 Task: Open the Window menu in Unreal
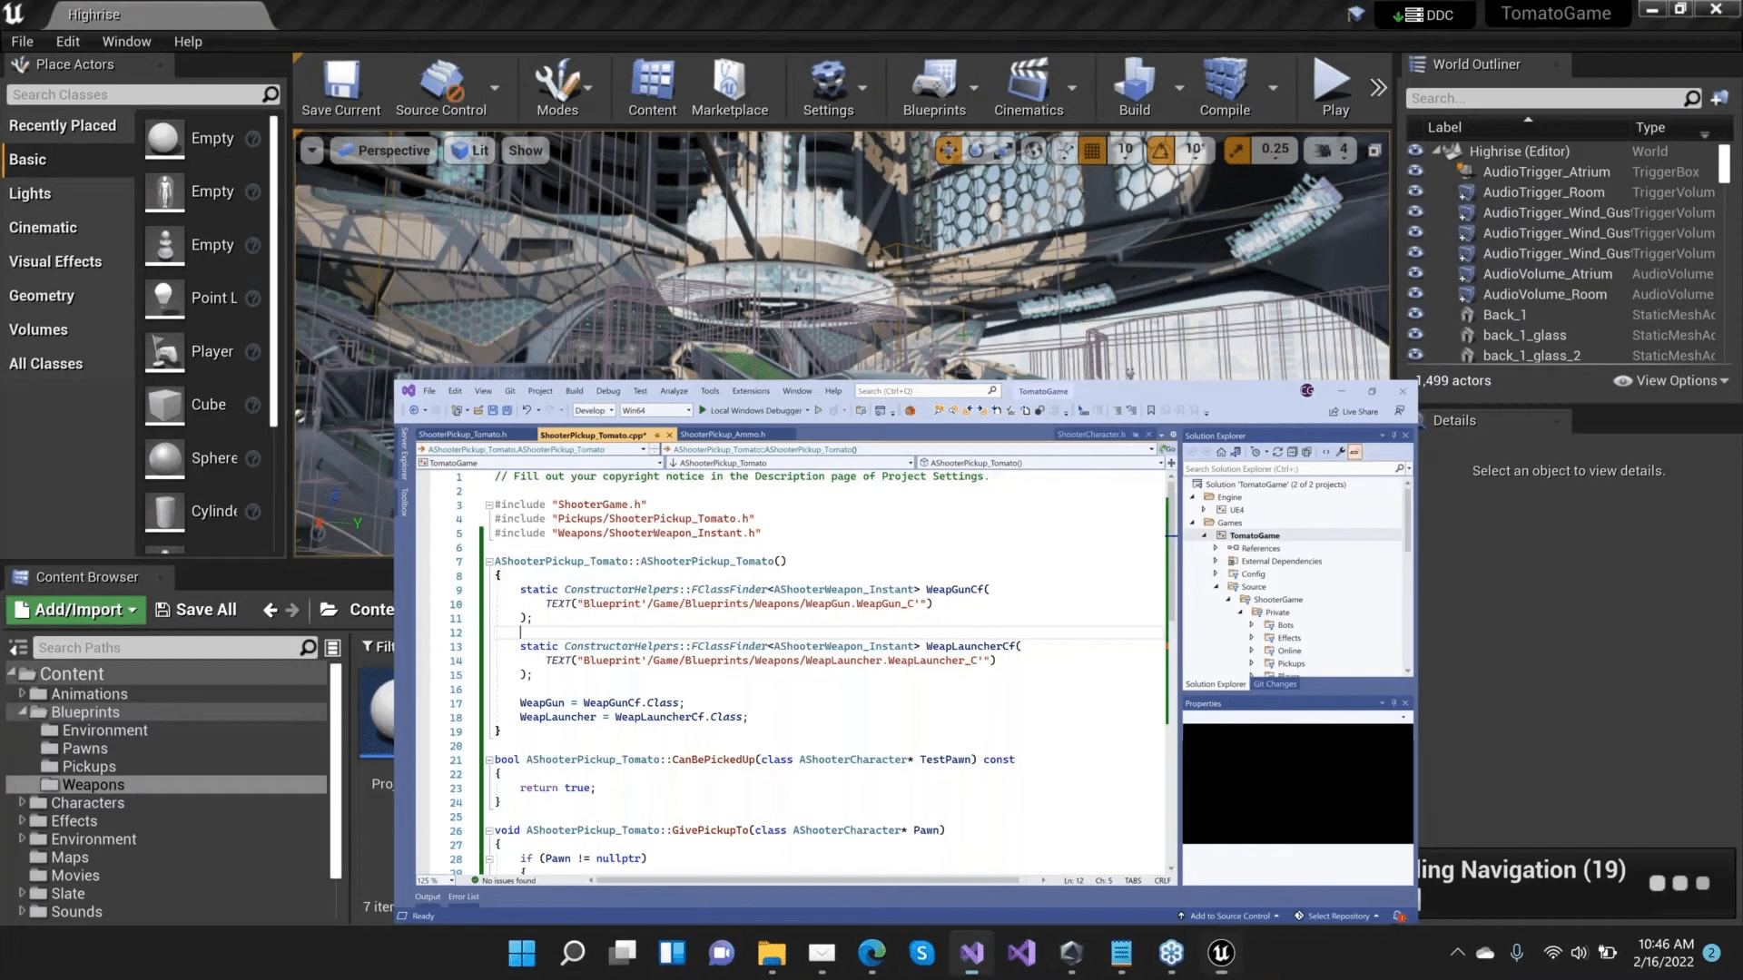click(126, 42)
